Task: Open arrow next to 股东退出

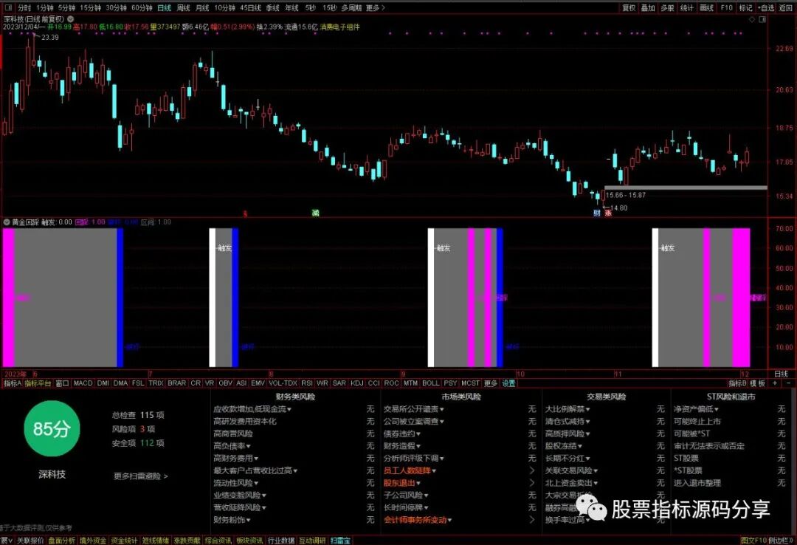Action: tap(532, 483)
